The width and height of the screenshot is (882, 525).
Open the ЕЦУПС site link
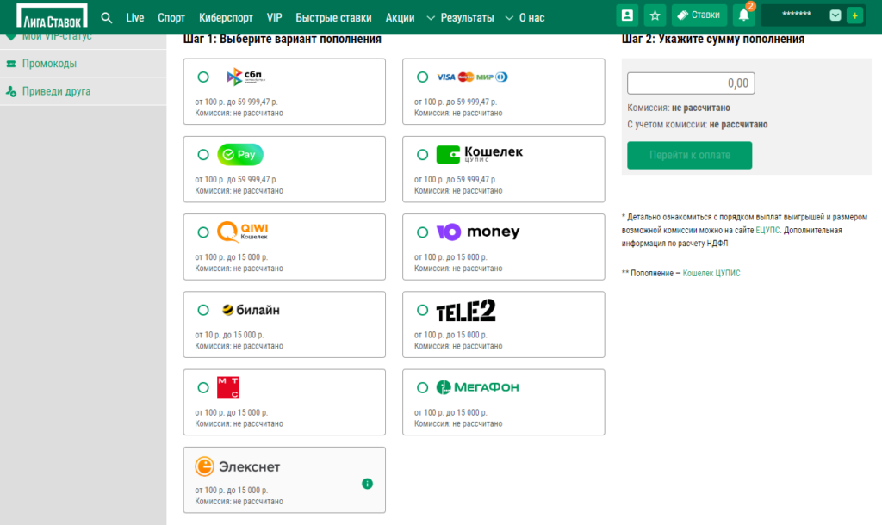click(767, 230)
